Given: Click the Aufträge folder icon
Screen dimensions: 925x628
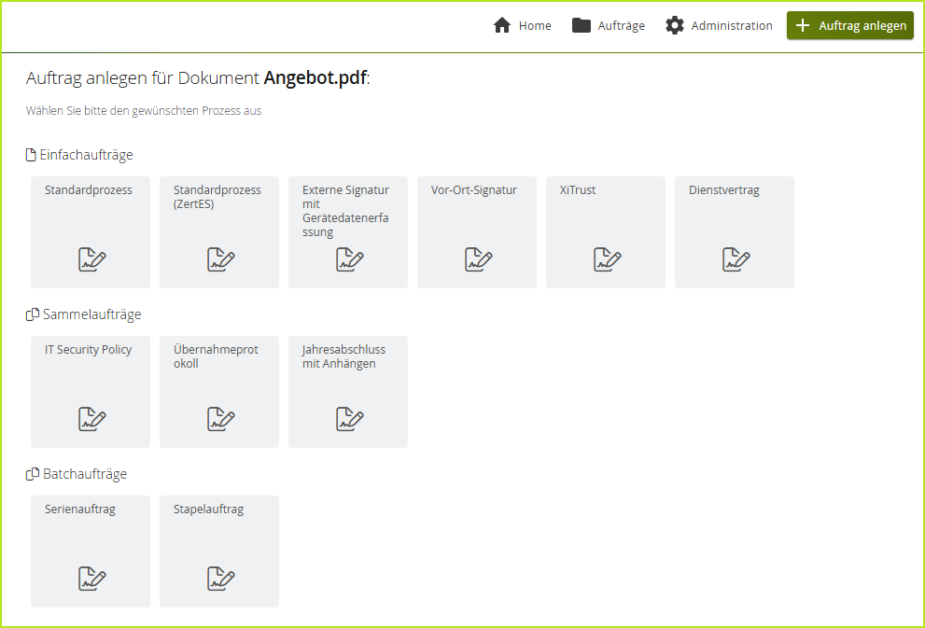Looking at the screenshot, I should (x=582, y=25).
